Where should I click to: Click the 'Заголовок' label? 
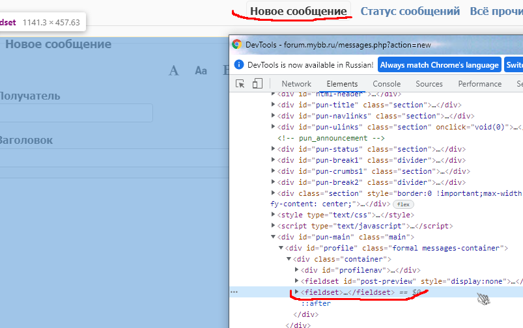click(x=26, y=140)
